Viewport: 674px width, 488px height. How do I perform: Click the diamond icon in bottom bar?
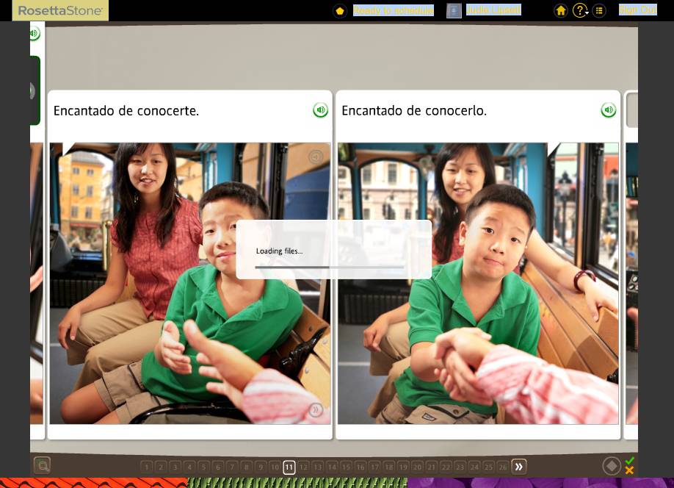(x=612, y=466)
